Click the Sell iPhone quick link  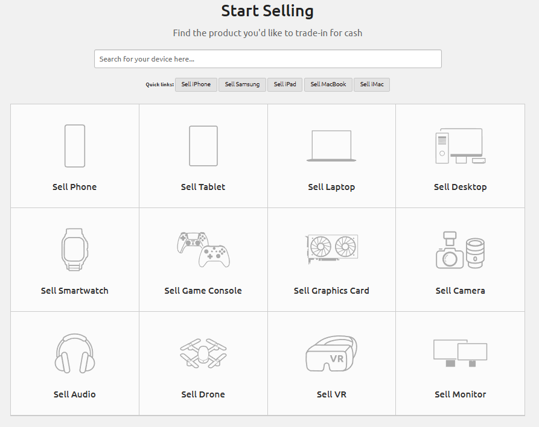pos(196,84)
